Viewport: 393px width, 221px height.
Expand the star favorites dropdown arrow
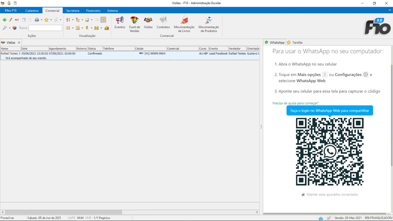51,20
